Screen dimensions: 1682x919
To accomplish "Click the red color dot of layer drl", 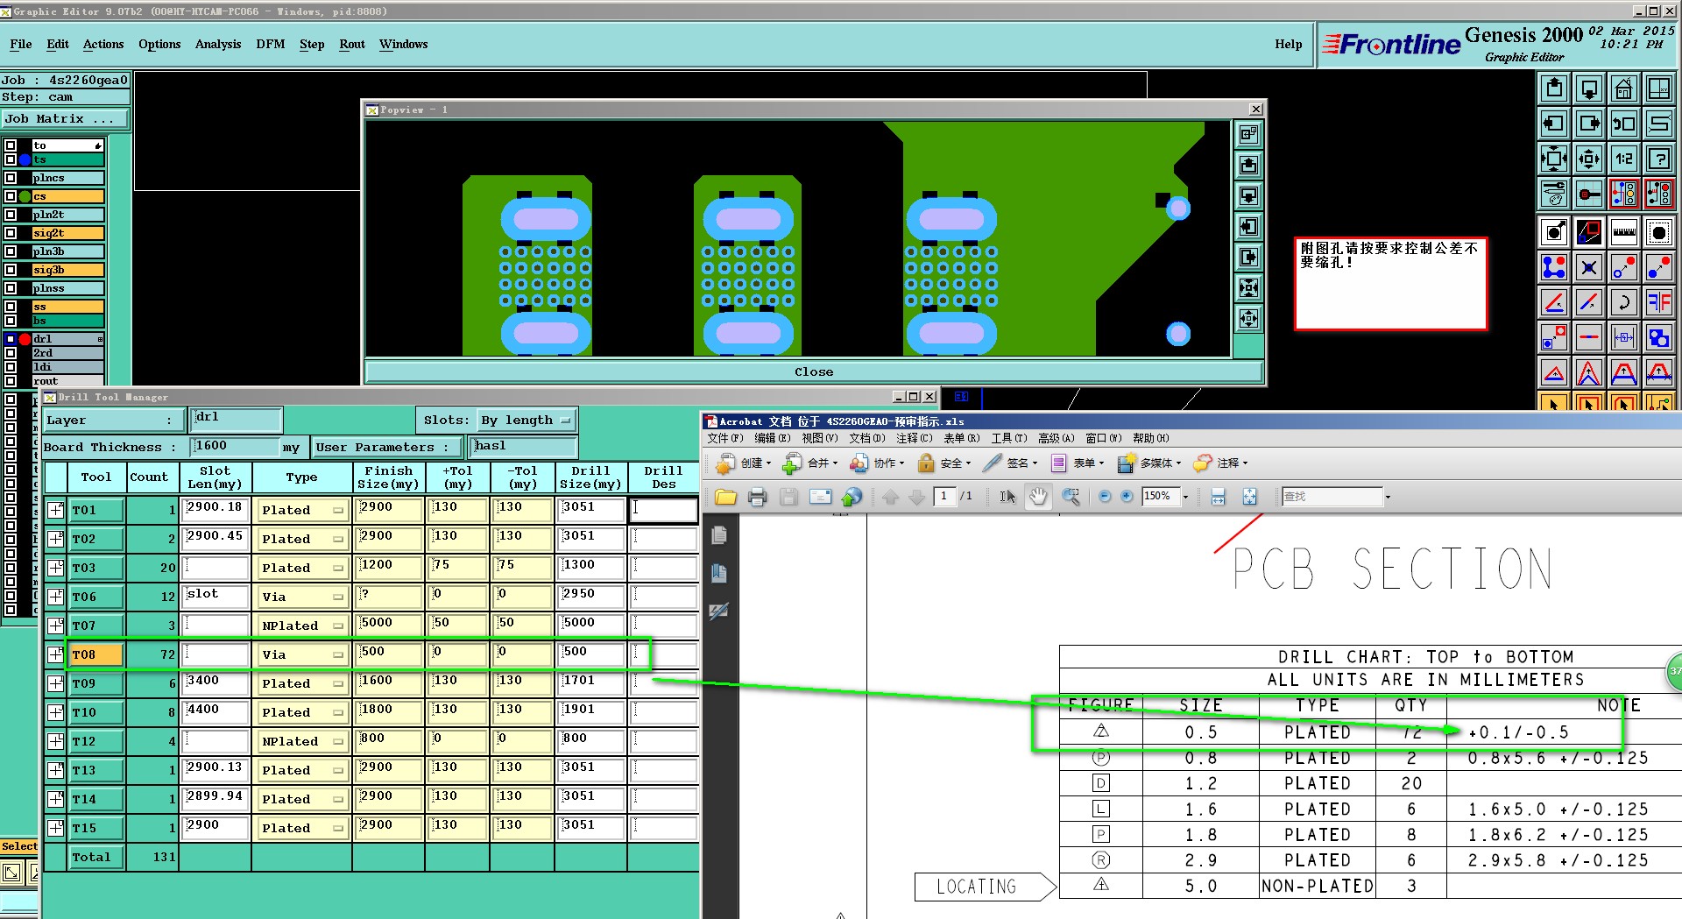I will click(x=25, y=339).
